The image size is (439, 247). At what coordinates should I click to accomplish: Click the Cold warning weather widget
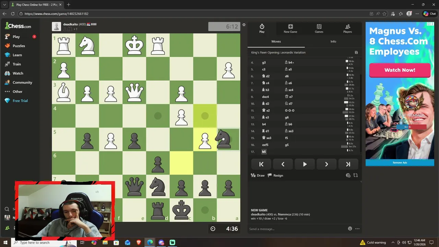coord(373,243)
